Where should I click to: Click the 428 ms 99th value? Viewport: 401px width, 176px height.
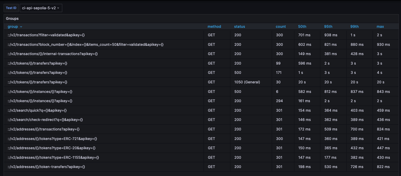(357, 54)
